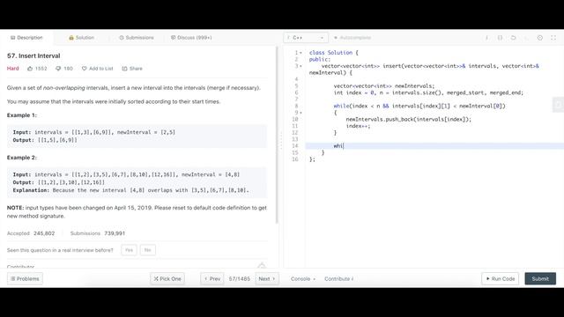Click the editor info icon
The image size is (564, 317).
click(x=486, y=37)
